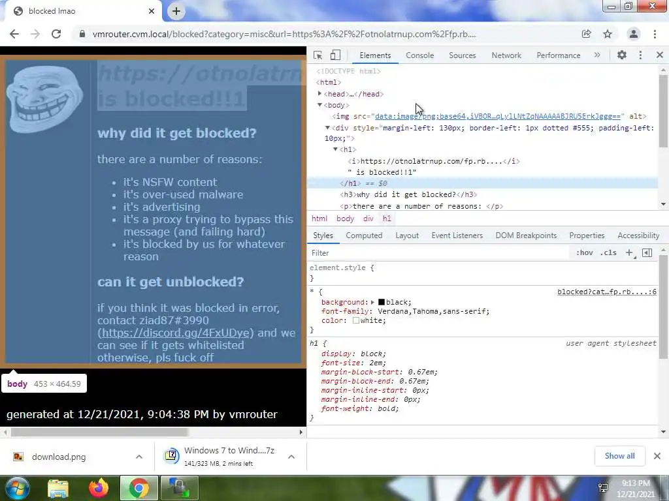The image size is (669, 501).
Task: Bookmark this page with the star
Action: pyautogui.click(x=608, y=34)
